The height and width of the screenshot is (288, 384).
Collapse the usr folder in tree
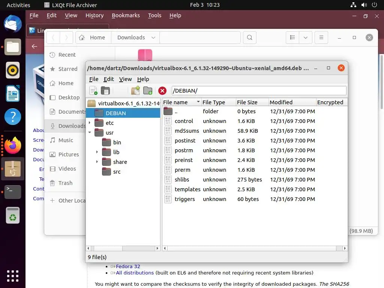[90, 132]
